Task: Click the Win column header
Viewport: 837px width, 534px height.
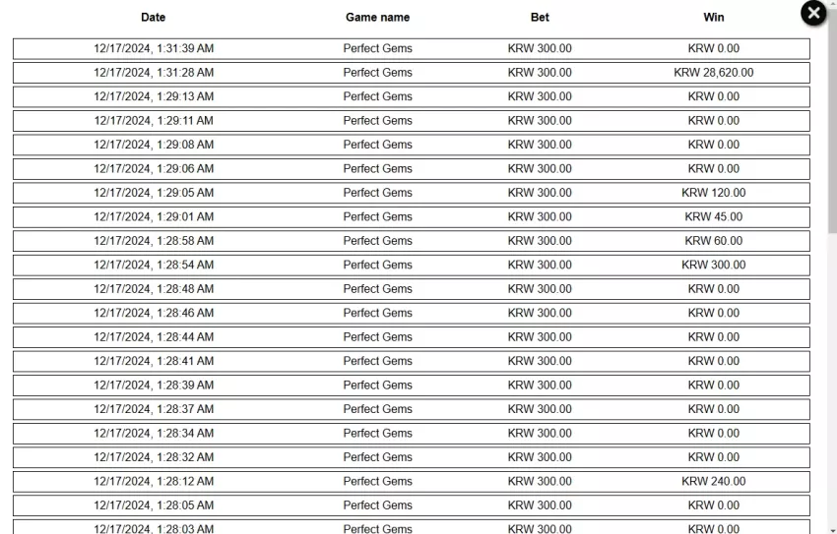Action: pyautogui.click(x=714, y=17)
